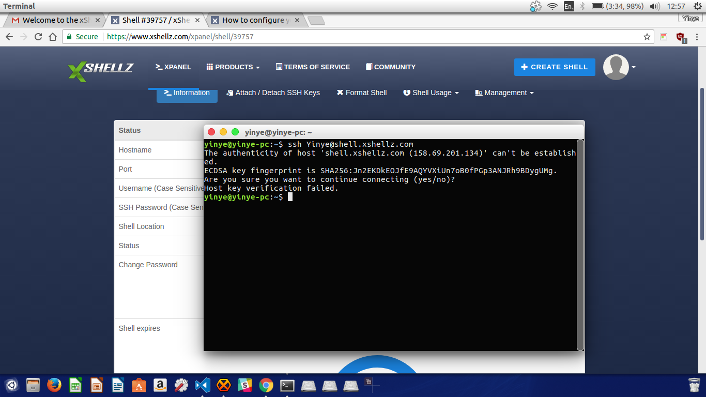Click Shell expires row label
Screen dimensions: 706x397
click(139, 328)
